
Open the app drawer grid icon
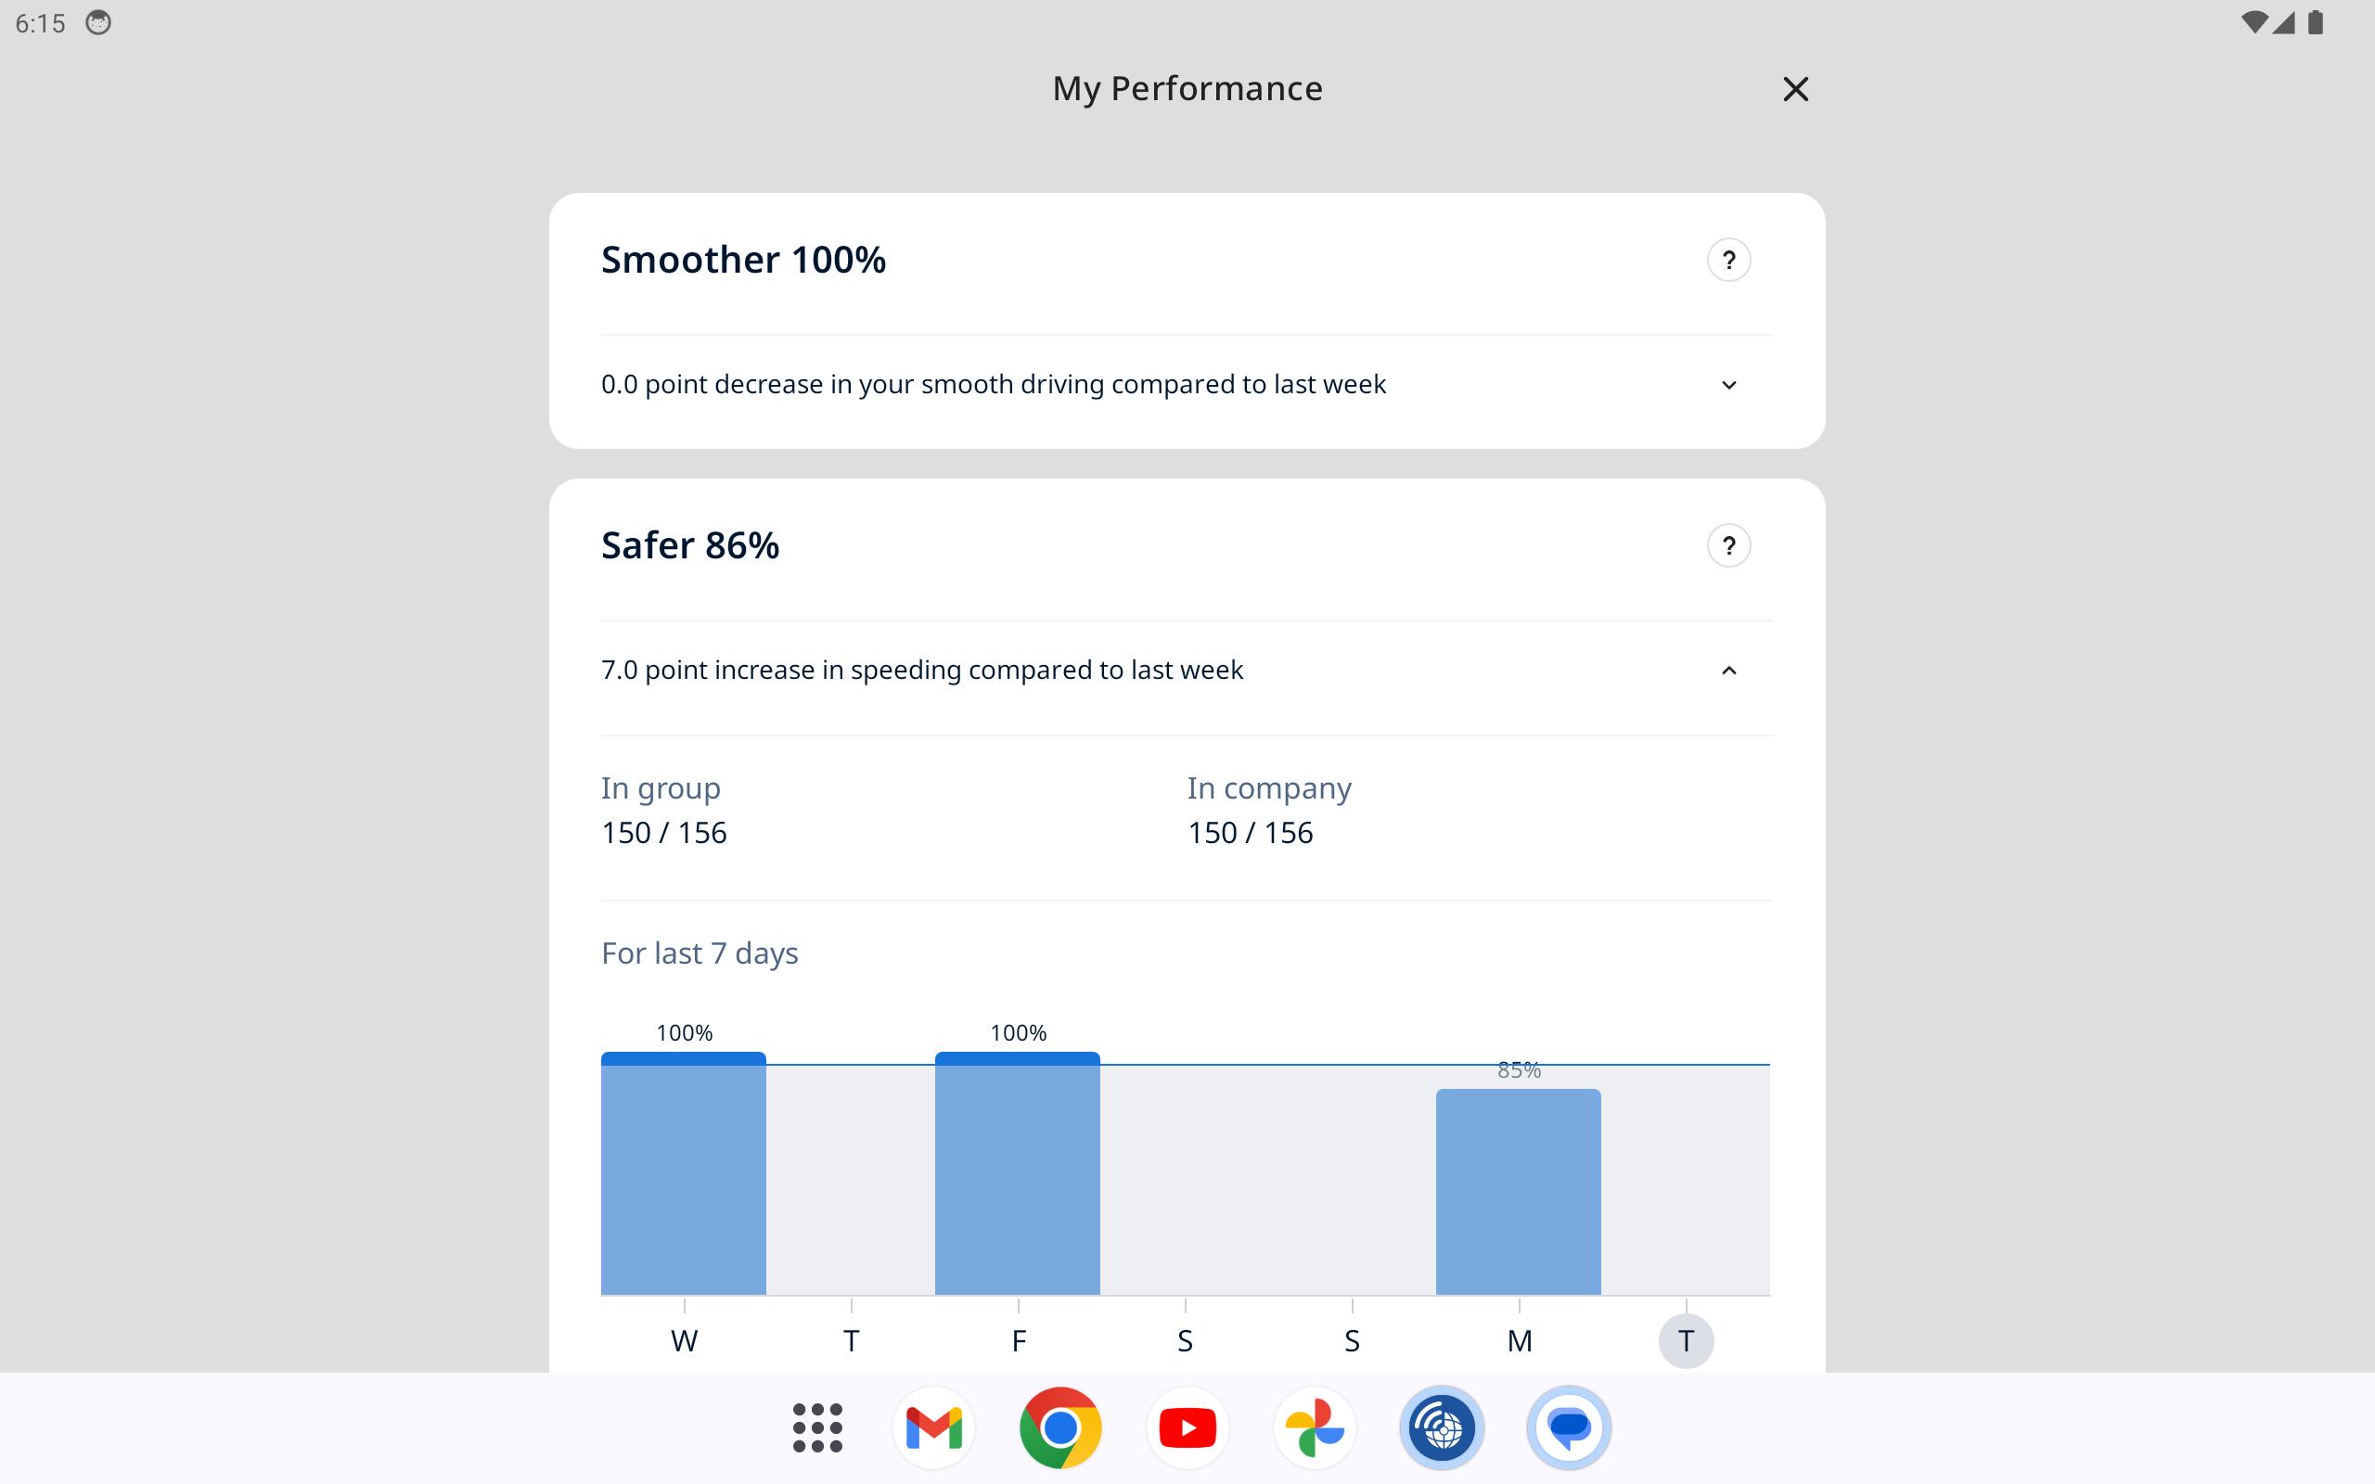click(x=816, y=1428)
